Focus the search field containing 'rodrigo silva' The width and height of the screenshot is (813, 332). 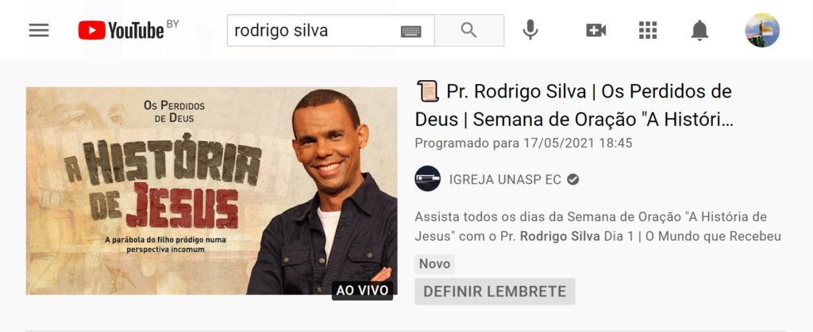click(x=314, y=31)
